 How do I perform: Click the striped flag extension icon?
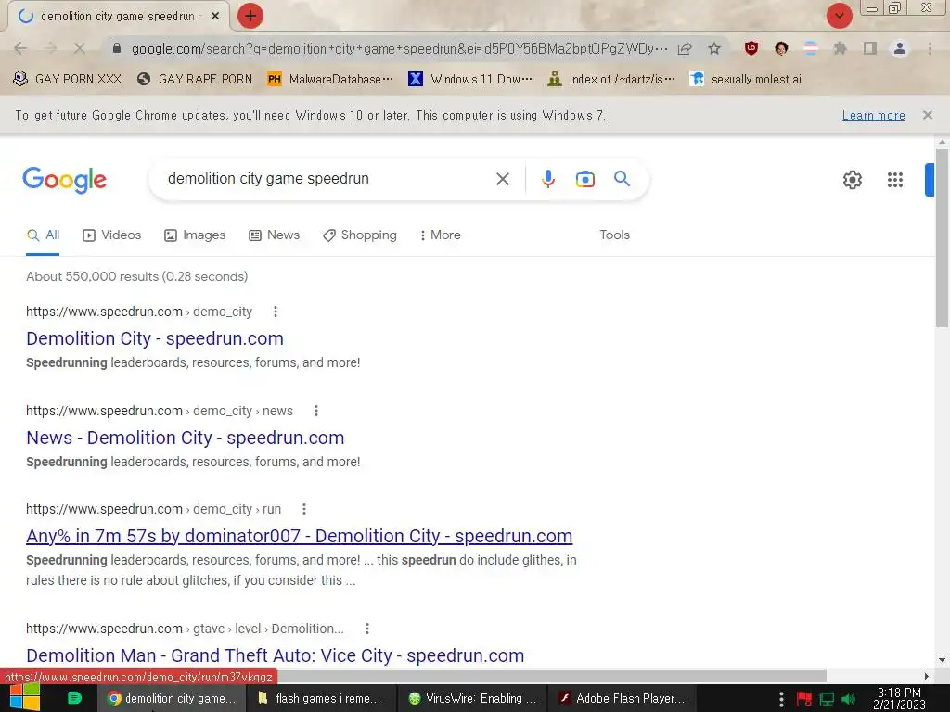pyautogui.click(x=811, y=48)
